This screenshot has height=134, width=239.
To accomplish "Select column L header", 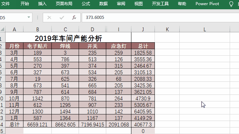I will point(205,29).
